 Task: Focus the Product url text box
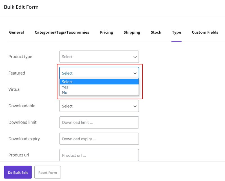[99, 155]
